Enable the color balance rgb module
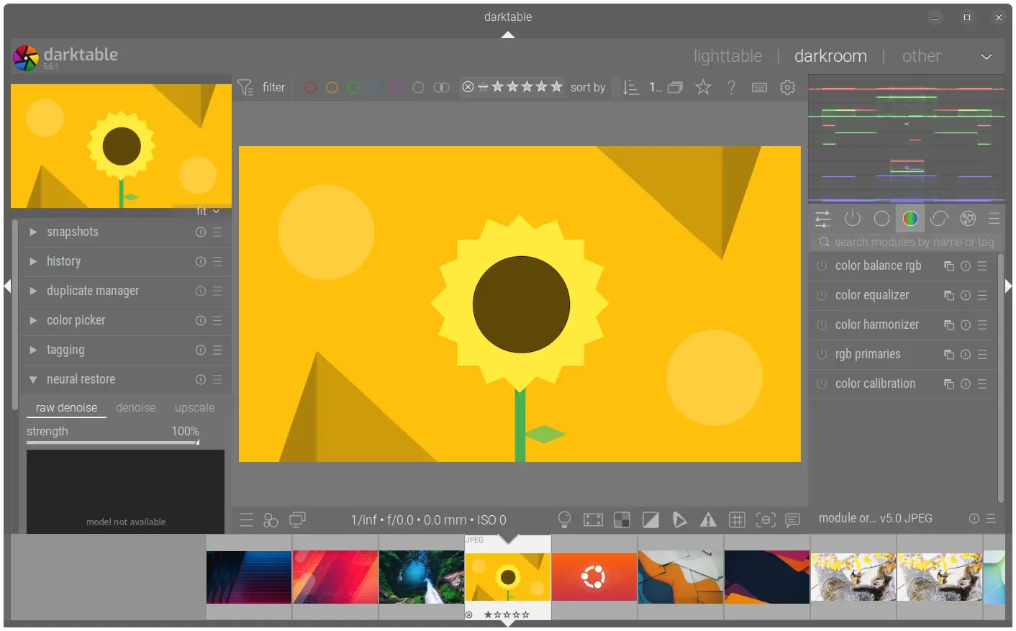Viewport: 1016px width, 631px height. point(822,265)
